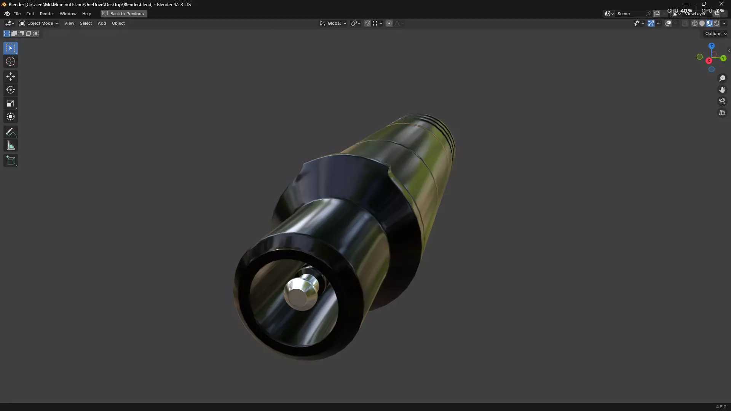
Task: Click the Y axis on navigation gizmo
Action: pyautogui.click(x=723, y=58)
